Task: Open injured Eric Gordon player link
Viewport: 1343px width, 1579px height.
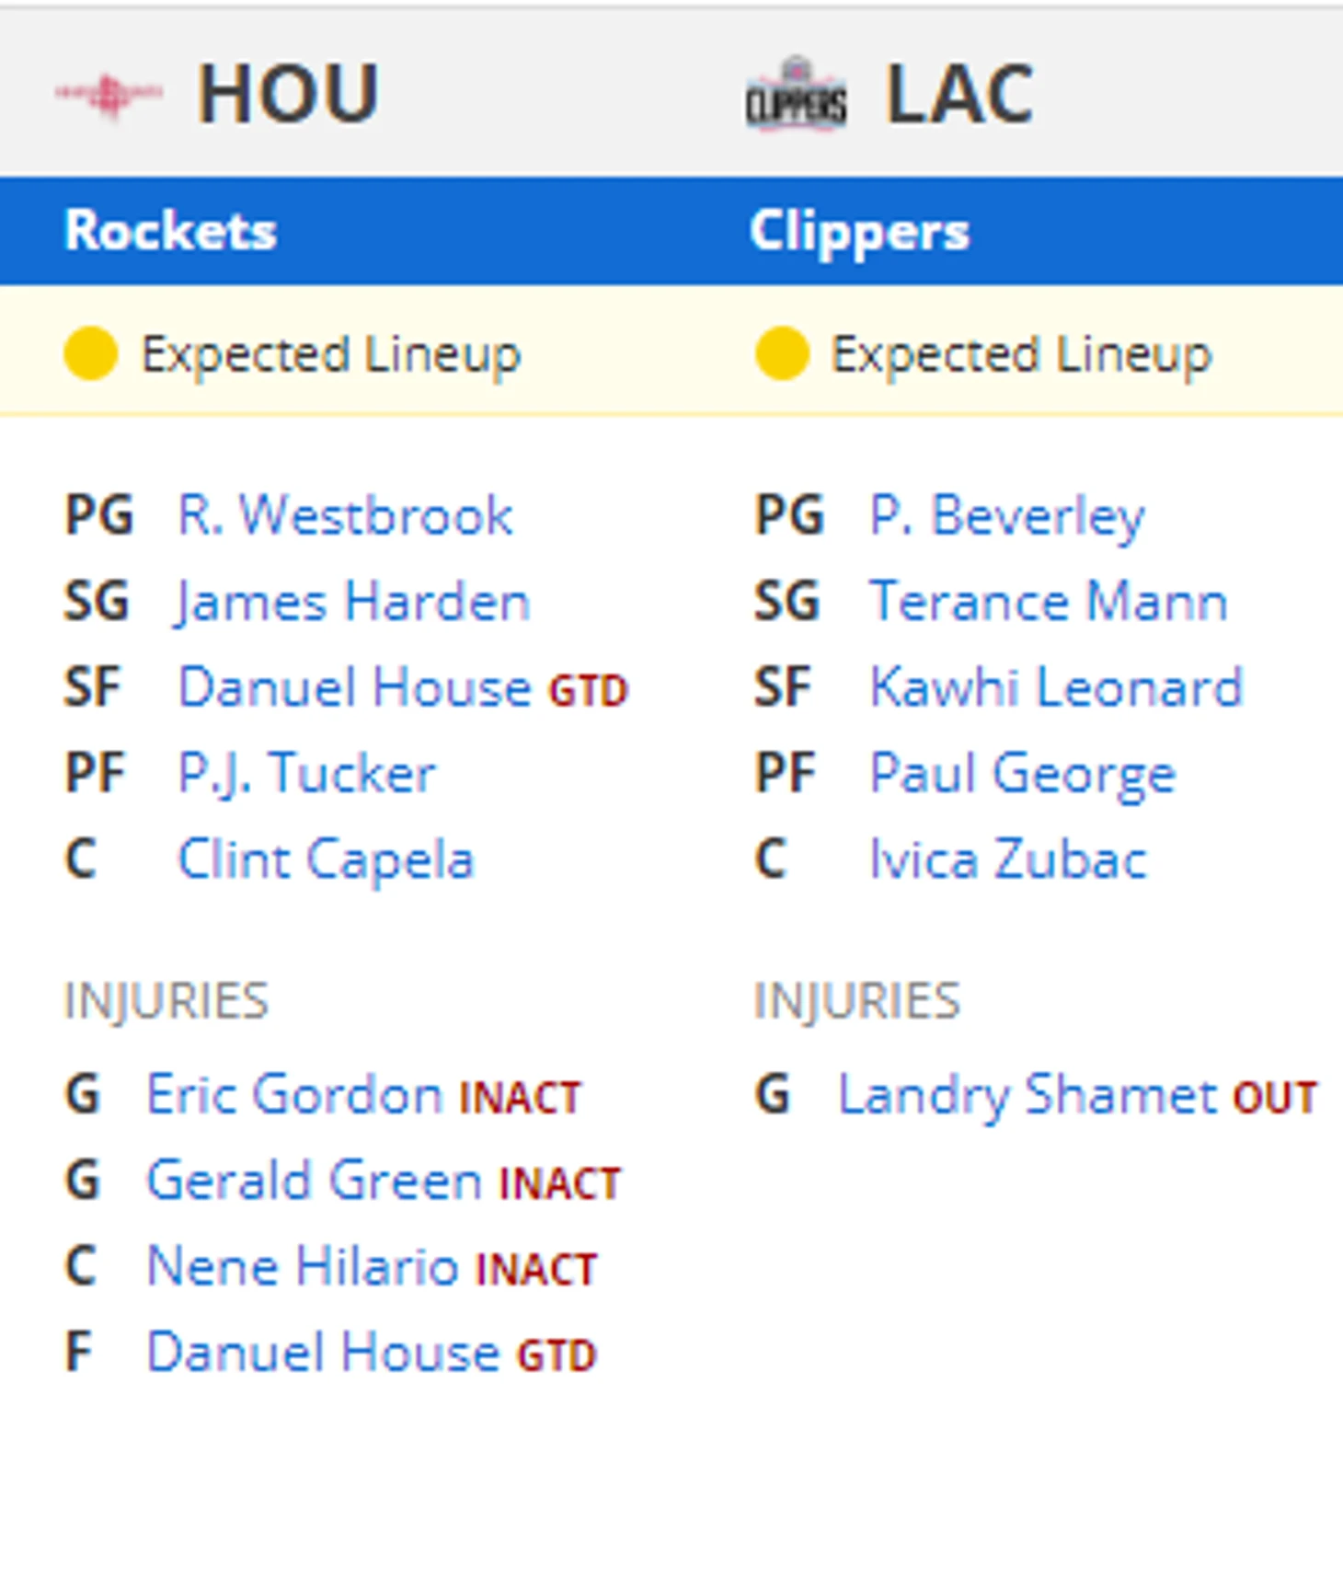Action: pyautogui.click(x=294, y=1095)
